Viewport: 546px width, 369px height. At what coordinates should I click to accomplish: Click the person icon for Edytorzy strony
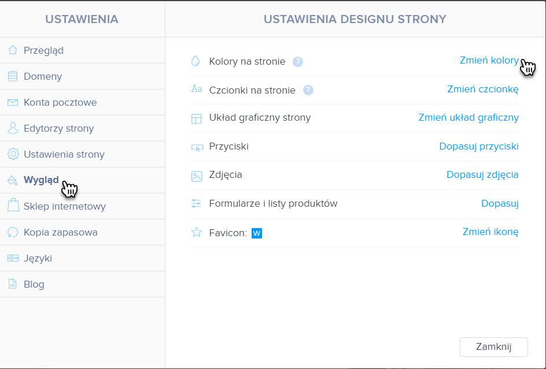click(13, 128)
